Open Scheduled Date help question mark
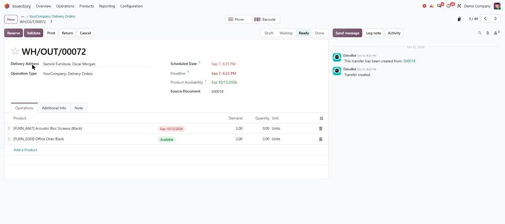Screen dimensions: 505x224 [x=199, y=62]
